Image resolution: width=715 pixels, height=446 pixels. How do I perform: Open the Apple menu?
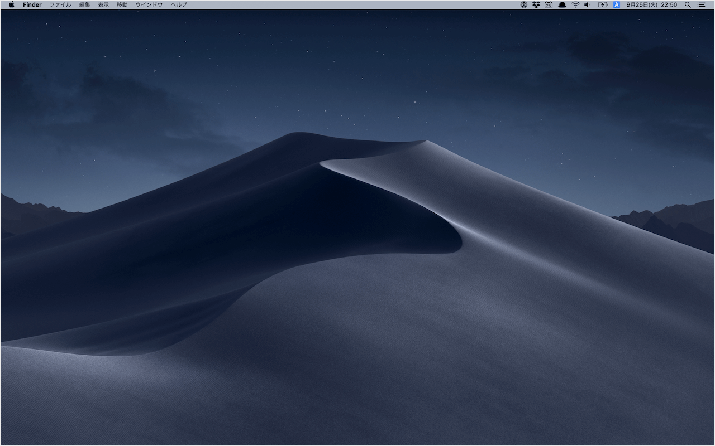tap(12, 4)
